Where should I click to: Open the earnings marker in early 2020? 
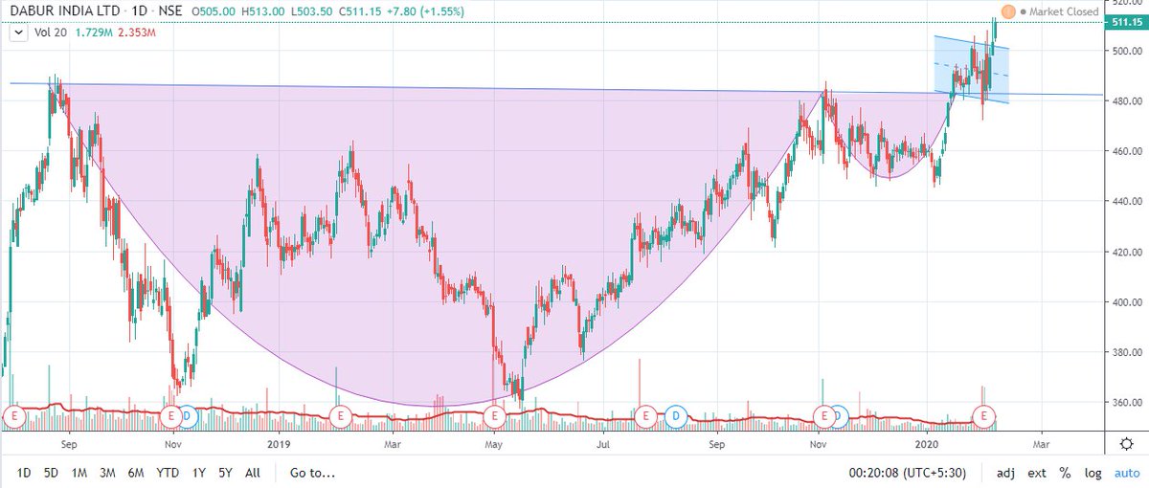coord(983,416)
